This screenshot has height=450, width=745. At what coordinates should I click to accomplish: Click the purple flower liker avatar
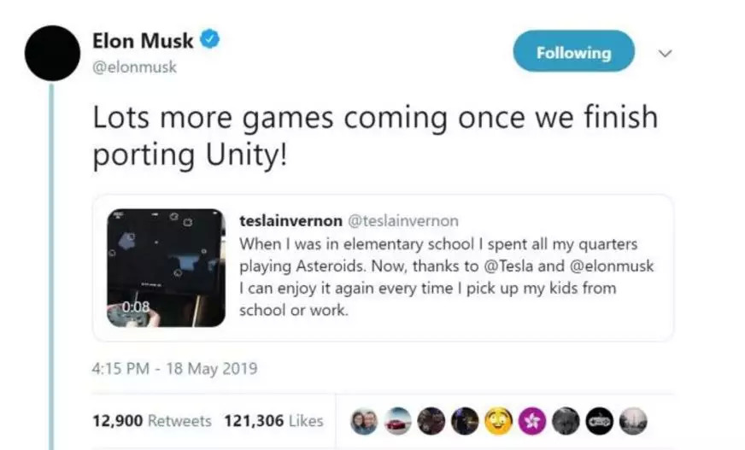pyautogui.click(x=531, y=421)
